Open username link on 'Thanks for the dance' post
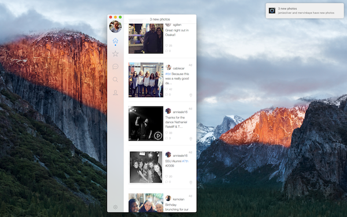 pyautogui.click(x=180, y=112)
